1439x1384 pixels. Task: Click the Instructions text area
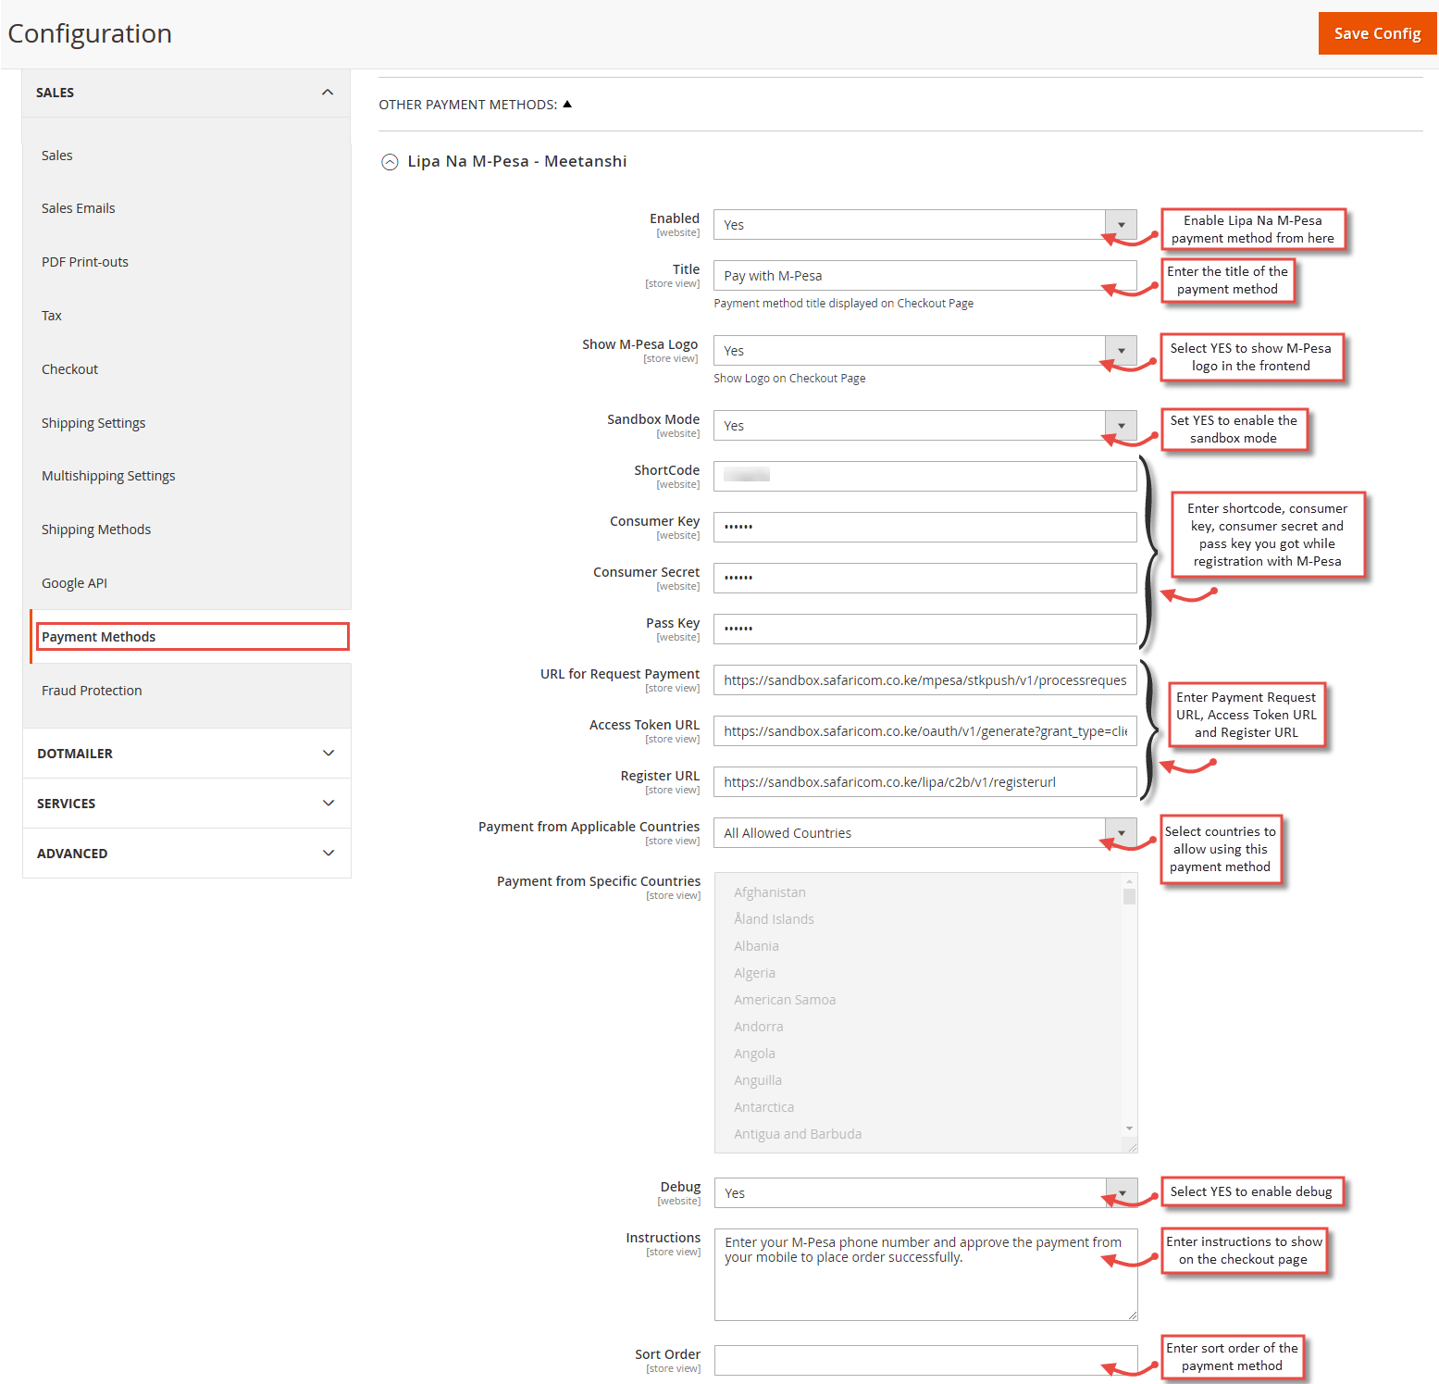(926, 1275)
